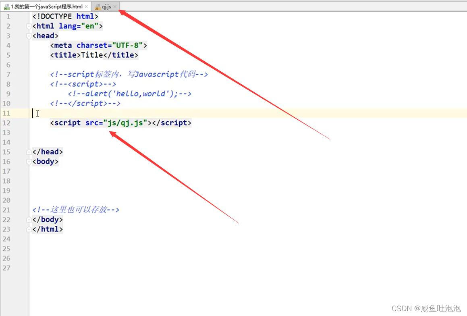Switch to the qj.js editor tab
Viewport: 467px width, 316px height.
[x=106, y=6]
